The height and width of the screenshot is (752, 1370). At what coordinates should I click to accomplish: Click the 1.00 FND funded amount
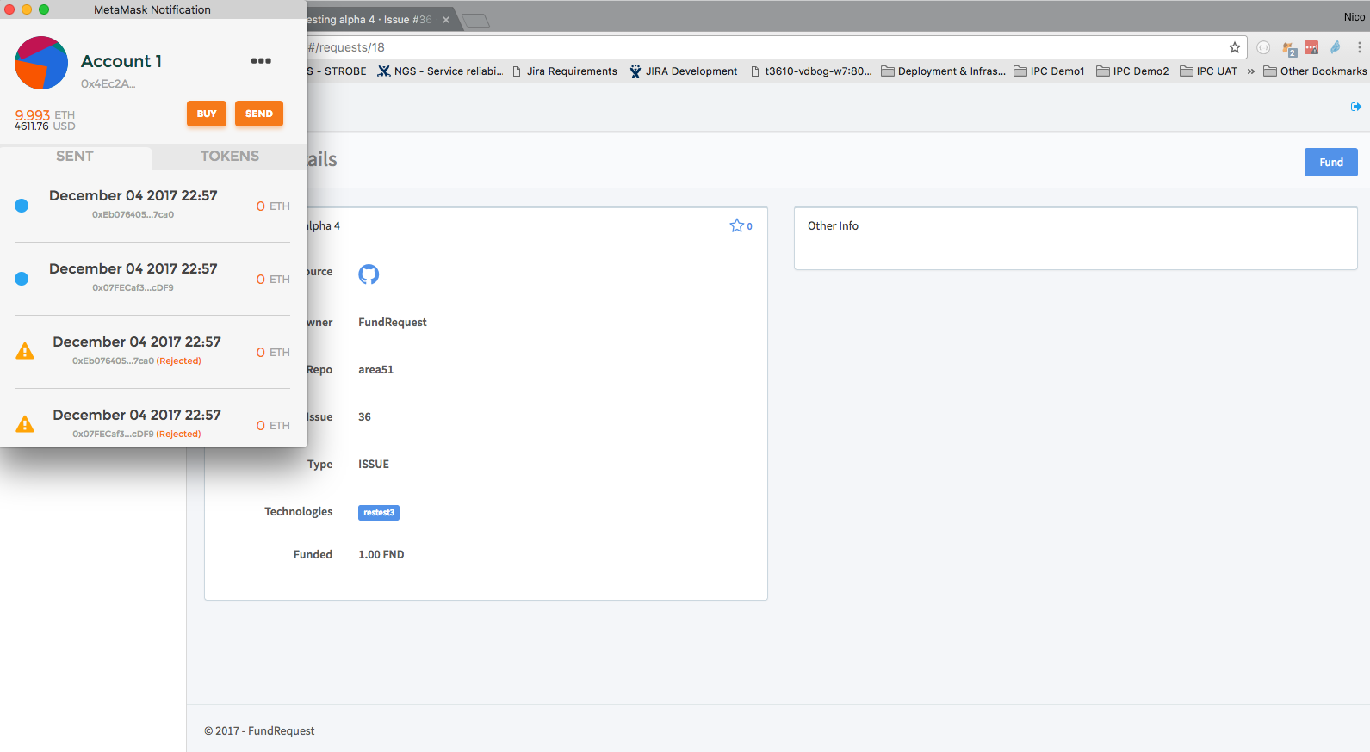[381, 555]
